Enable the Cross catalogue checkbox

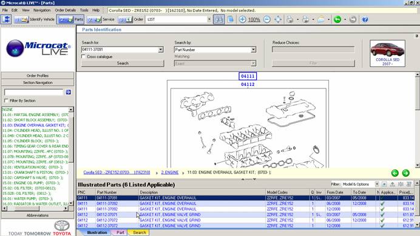(83, 57)
